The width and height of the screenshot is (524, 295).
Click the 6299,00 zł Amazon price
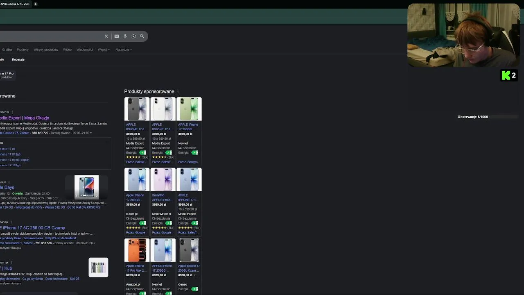pyautogui.click(x=133, y=275)
